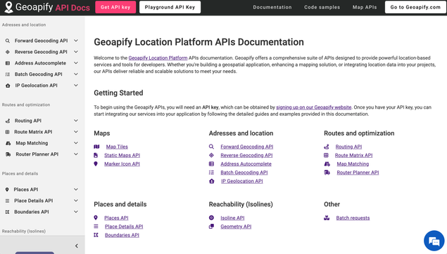This screenshot has width=447, height=254.
Task: Click the Playground API Key button
Action: pyautogui.click(x=170, y=7)
